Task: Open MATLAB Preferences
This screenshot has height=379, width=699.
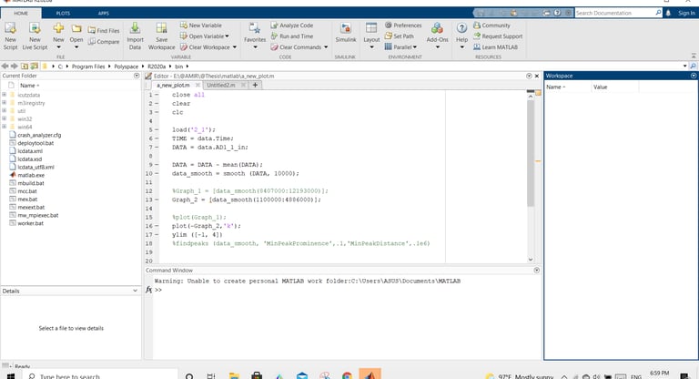Action: [x=403, y=26]
